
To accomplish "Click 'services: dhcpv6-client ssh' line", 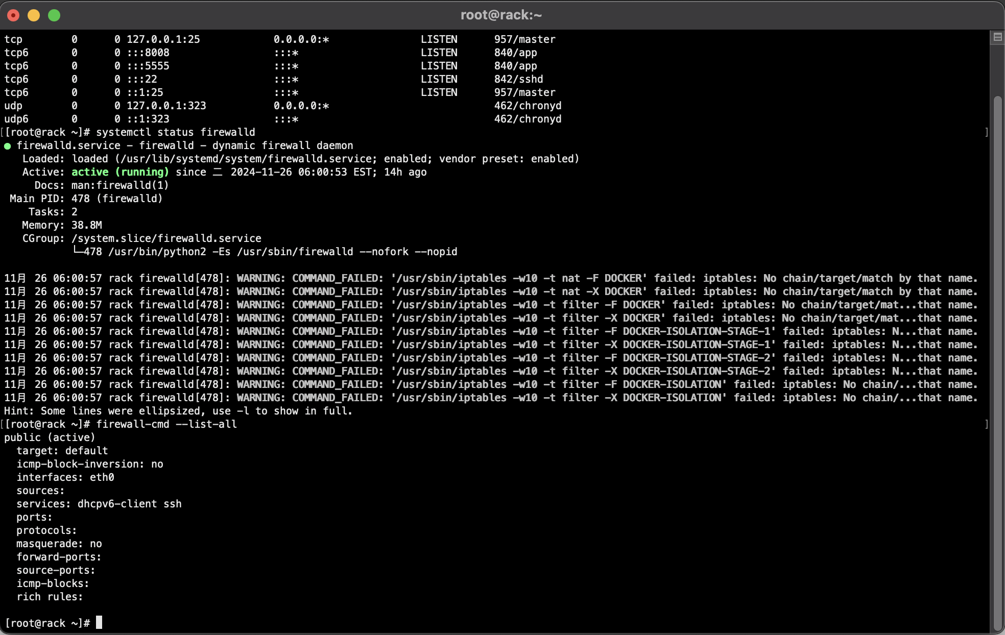I will 99,504.
